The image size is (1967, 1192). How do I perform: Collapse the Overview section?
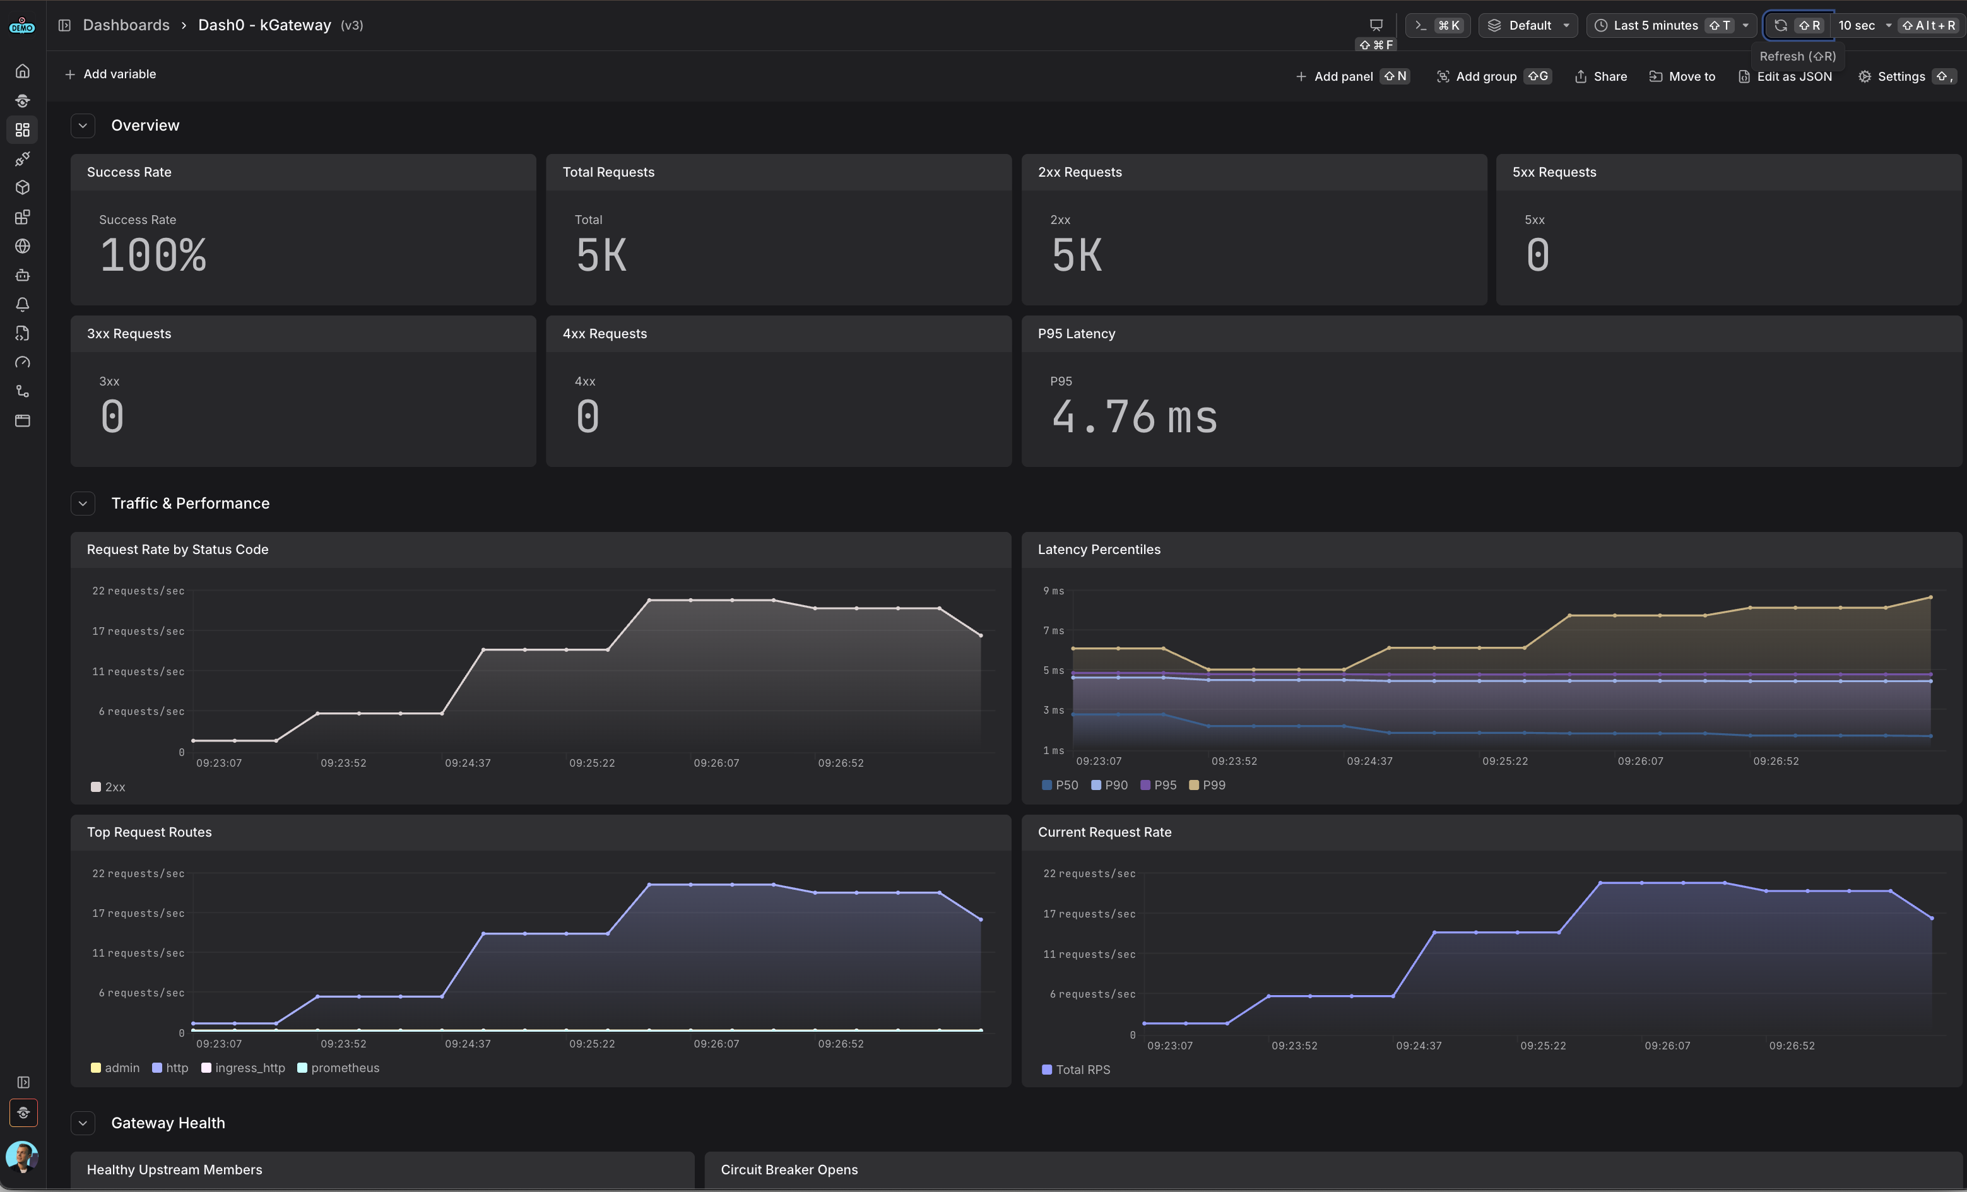(x=83, y=126)
